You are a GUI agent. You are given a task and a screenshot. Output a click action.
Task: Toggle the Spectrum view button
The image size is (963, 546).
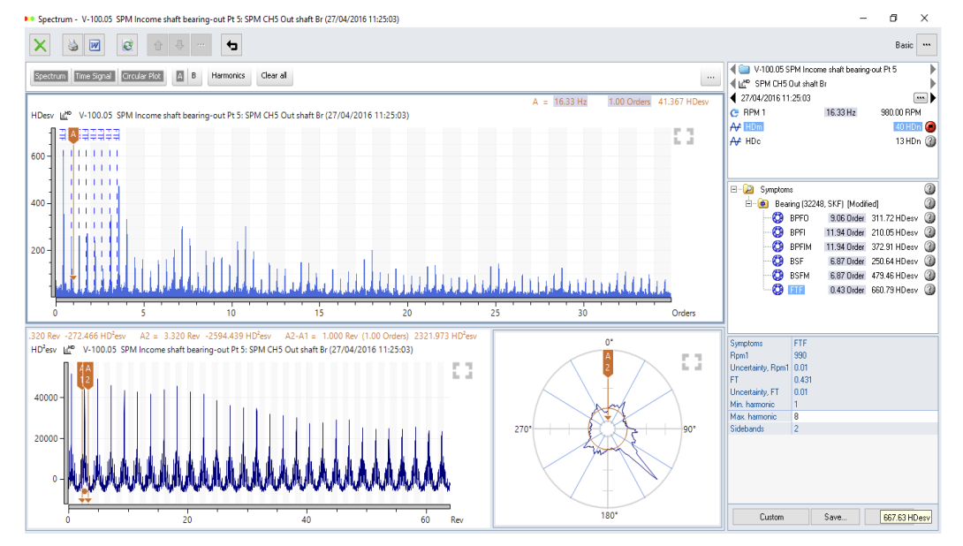pos(50,76)
